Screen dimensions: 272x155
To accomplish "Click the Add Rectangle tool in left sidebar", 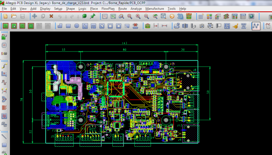I will point(4,145).
